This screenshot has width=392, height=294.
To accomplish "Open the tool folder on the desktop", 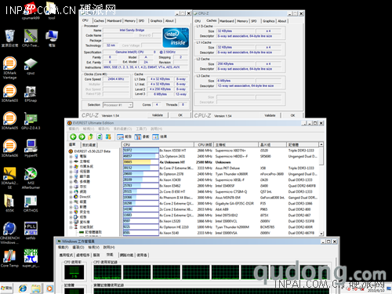I will [52, 10].
